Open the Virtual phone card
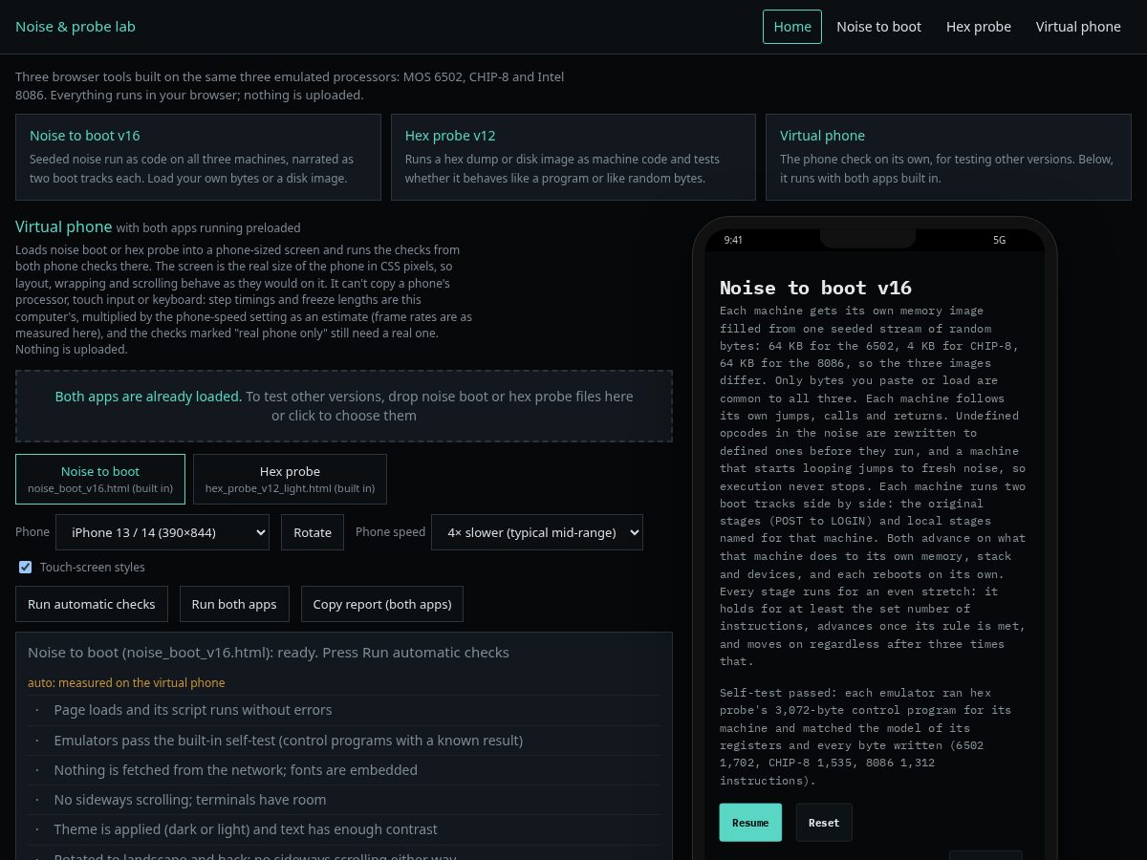 click(x=948, y=157)
